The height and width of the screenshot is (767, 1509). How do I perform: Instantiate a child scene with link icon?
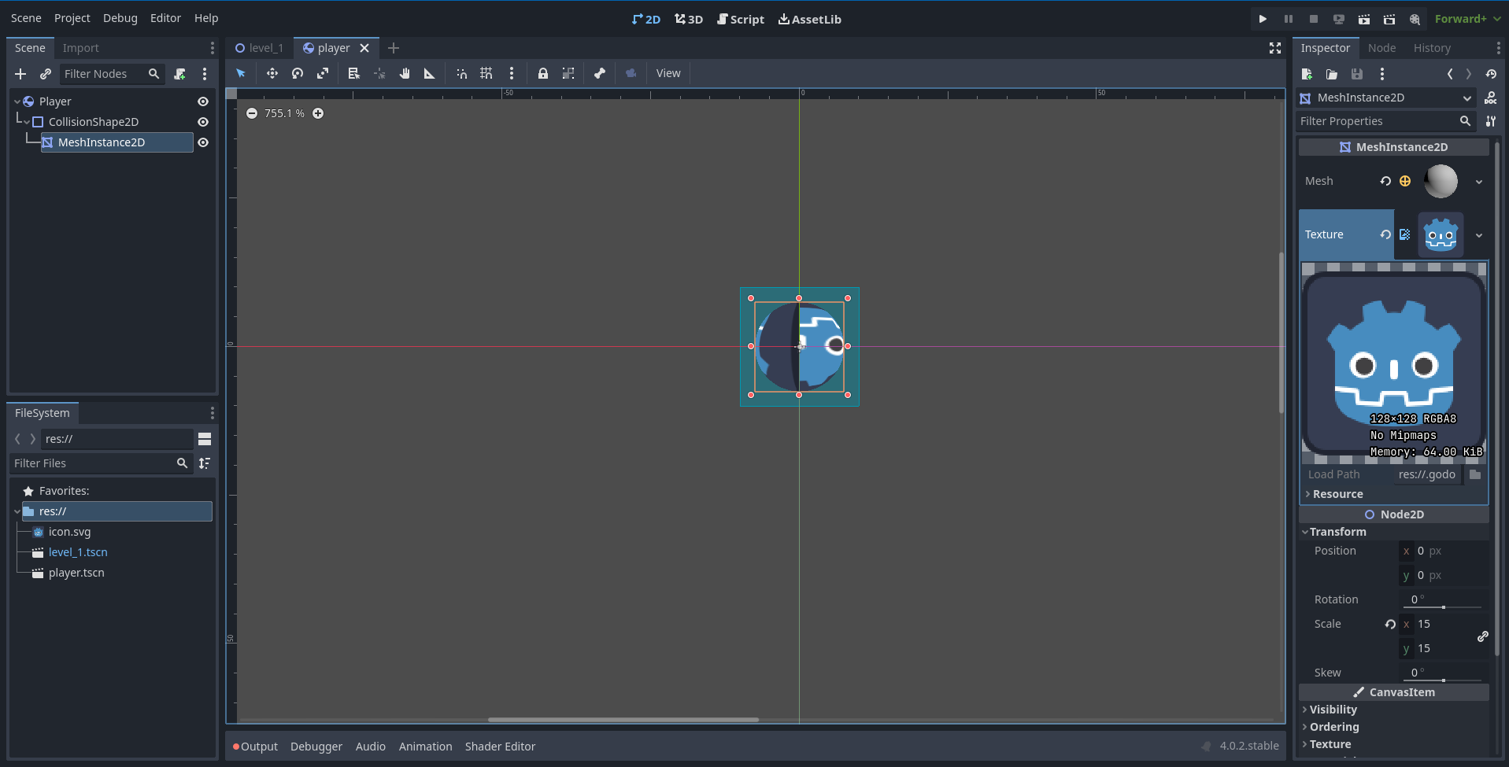pos(46,74)
